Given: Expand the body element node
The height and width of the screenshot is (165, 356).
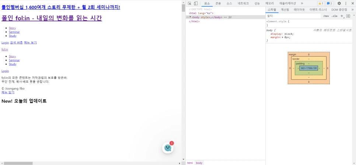Looking at the screenshot, I should (191, 17).
